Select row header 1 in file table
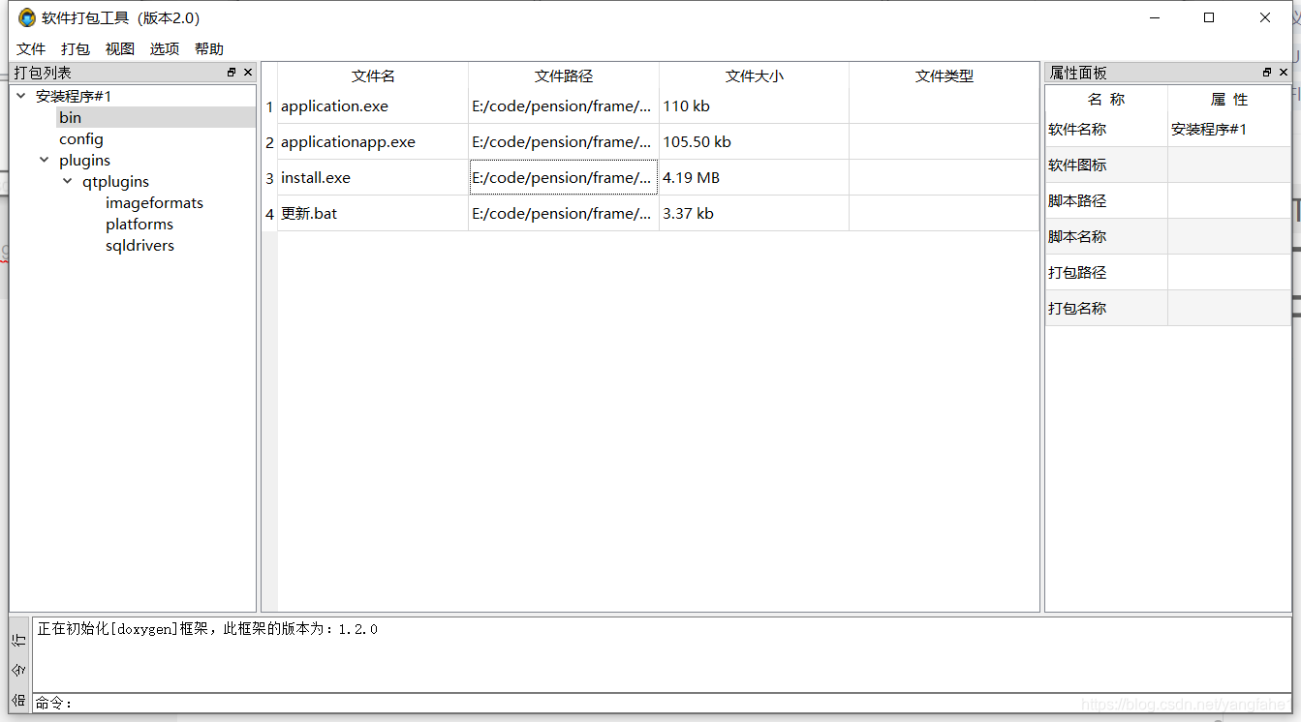Viewport: 1301px width, 722px height. point(269,106)
